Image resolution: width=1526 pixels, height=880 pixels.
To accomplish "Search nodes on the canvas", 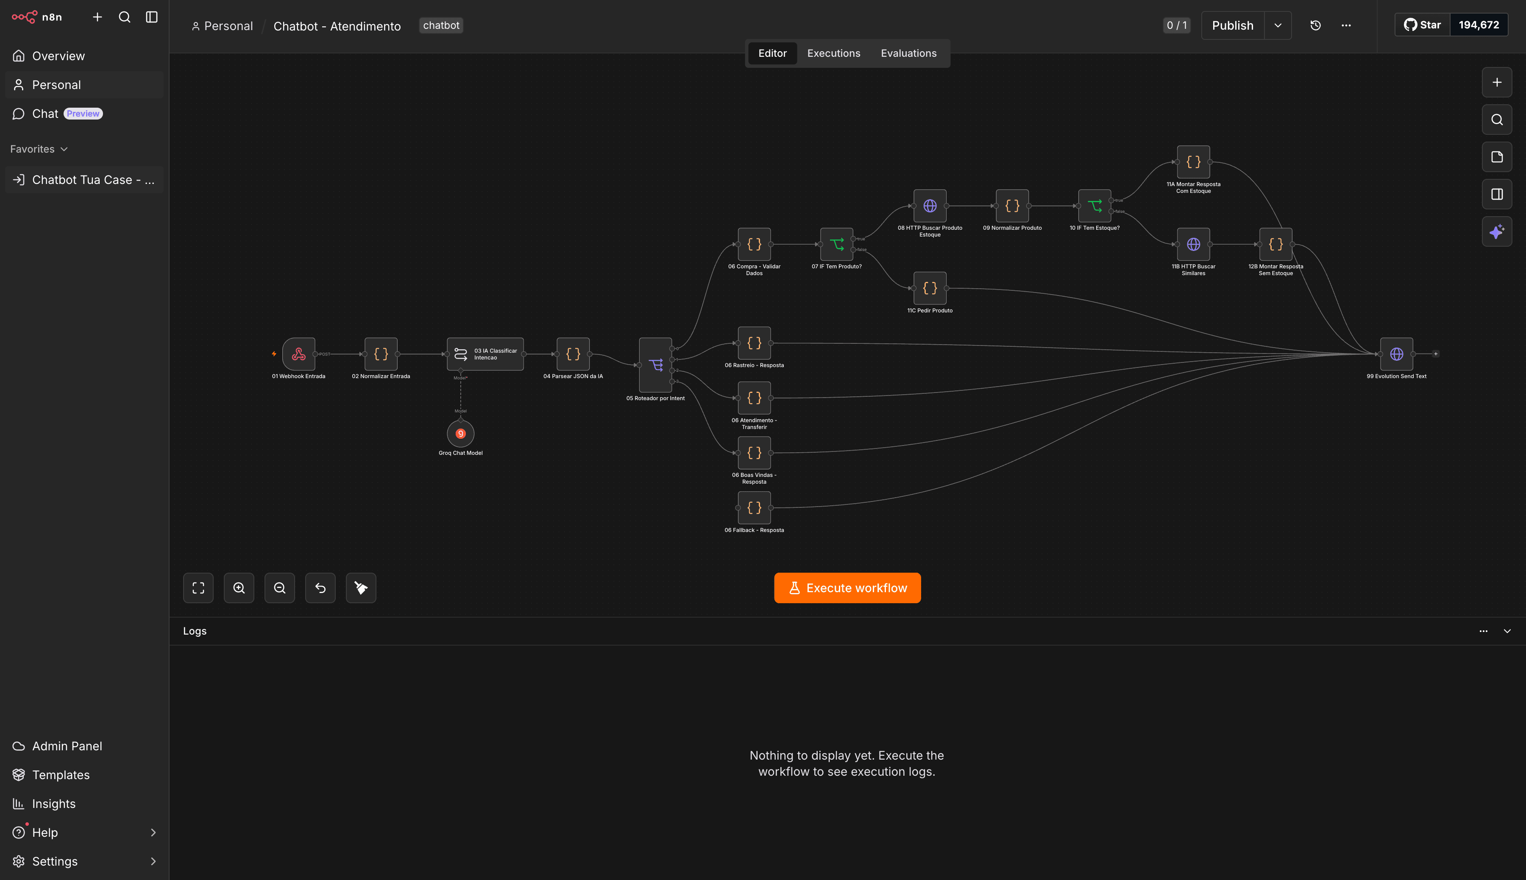I will coord(1497,120).
